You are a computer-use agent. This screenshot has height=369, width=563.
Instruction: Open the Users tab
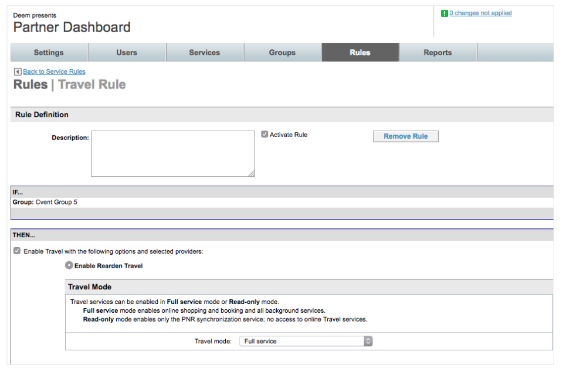pyautogui.click(x=127, y=53)
